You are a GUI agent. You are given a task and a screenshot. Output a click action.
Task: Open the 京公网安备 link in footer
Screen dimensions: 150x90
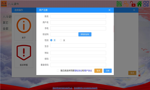(85, 88)
